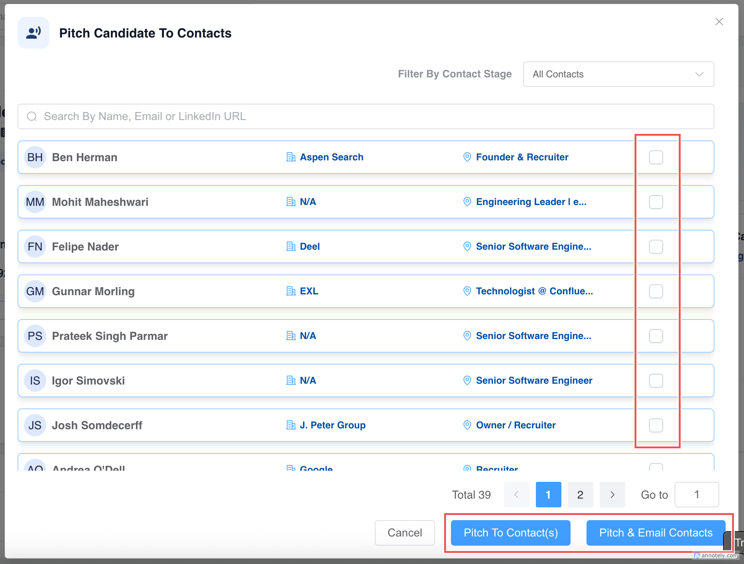
Task: Click the company building icon beside Aspen Search
Action: pyautogui.click(x=291, y=157)
